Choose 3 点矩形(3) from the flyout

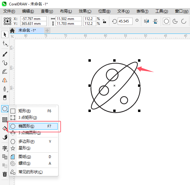pyautogui.click(x=34, y=118)
